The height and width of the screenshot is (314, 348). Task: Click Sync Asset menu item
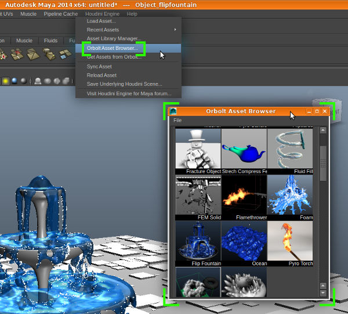(x=128, y=67)
